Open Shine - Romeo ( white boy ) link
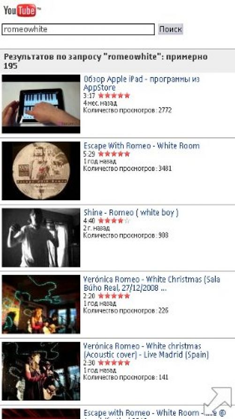The width and height of the screenshot is (235, 419). (x=131, y=213)
